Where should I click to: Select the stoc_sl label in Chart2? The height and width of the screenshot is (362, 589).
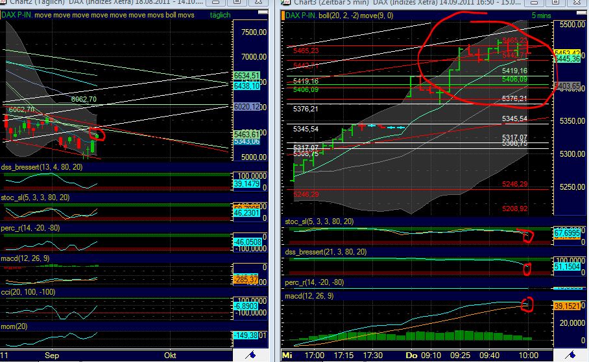[x=35, y=198]
